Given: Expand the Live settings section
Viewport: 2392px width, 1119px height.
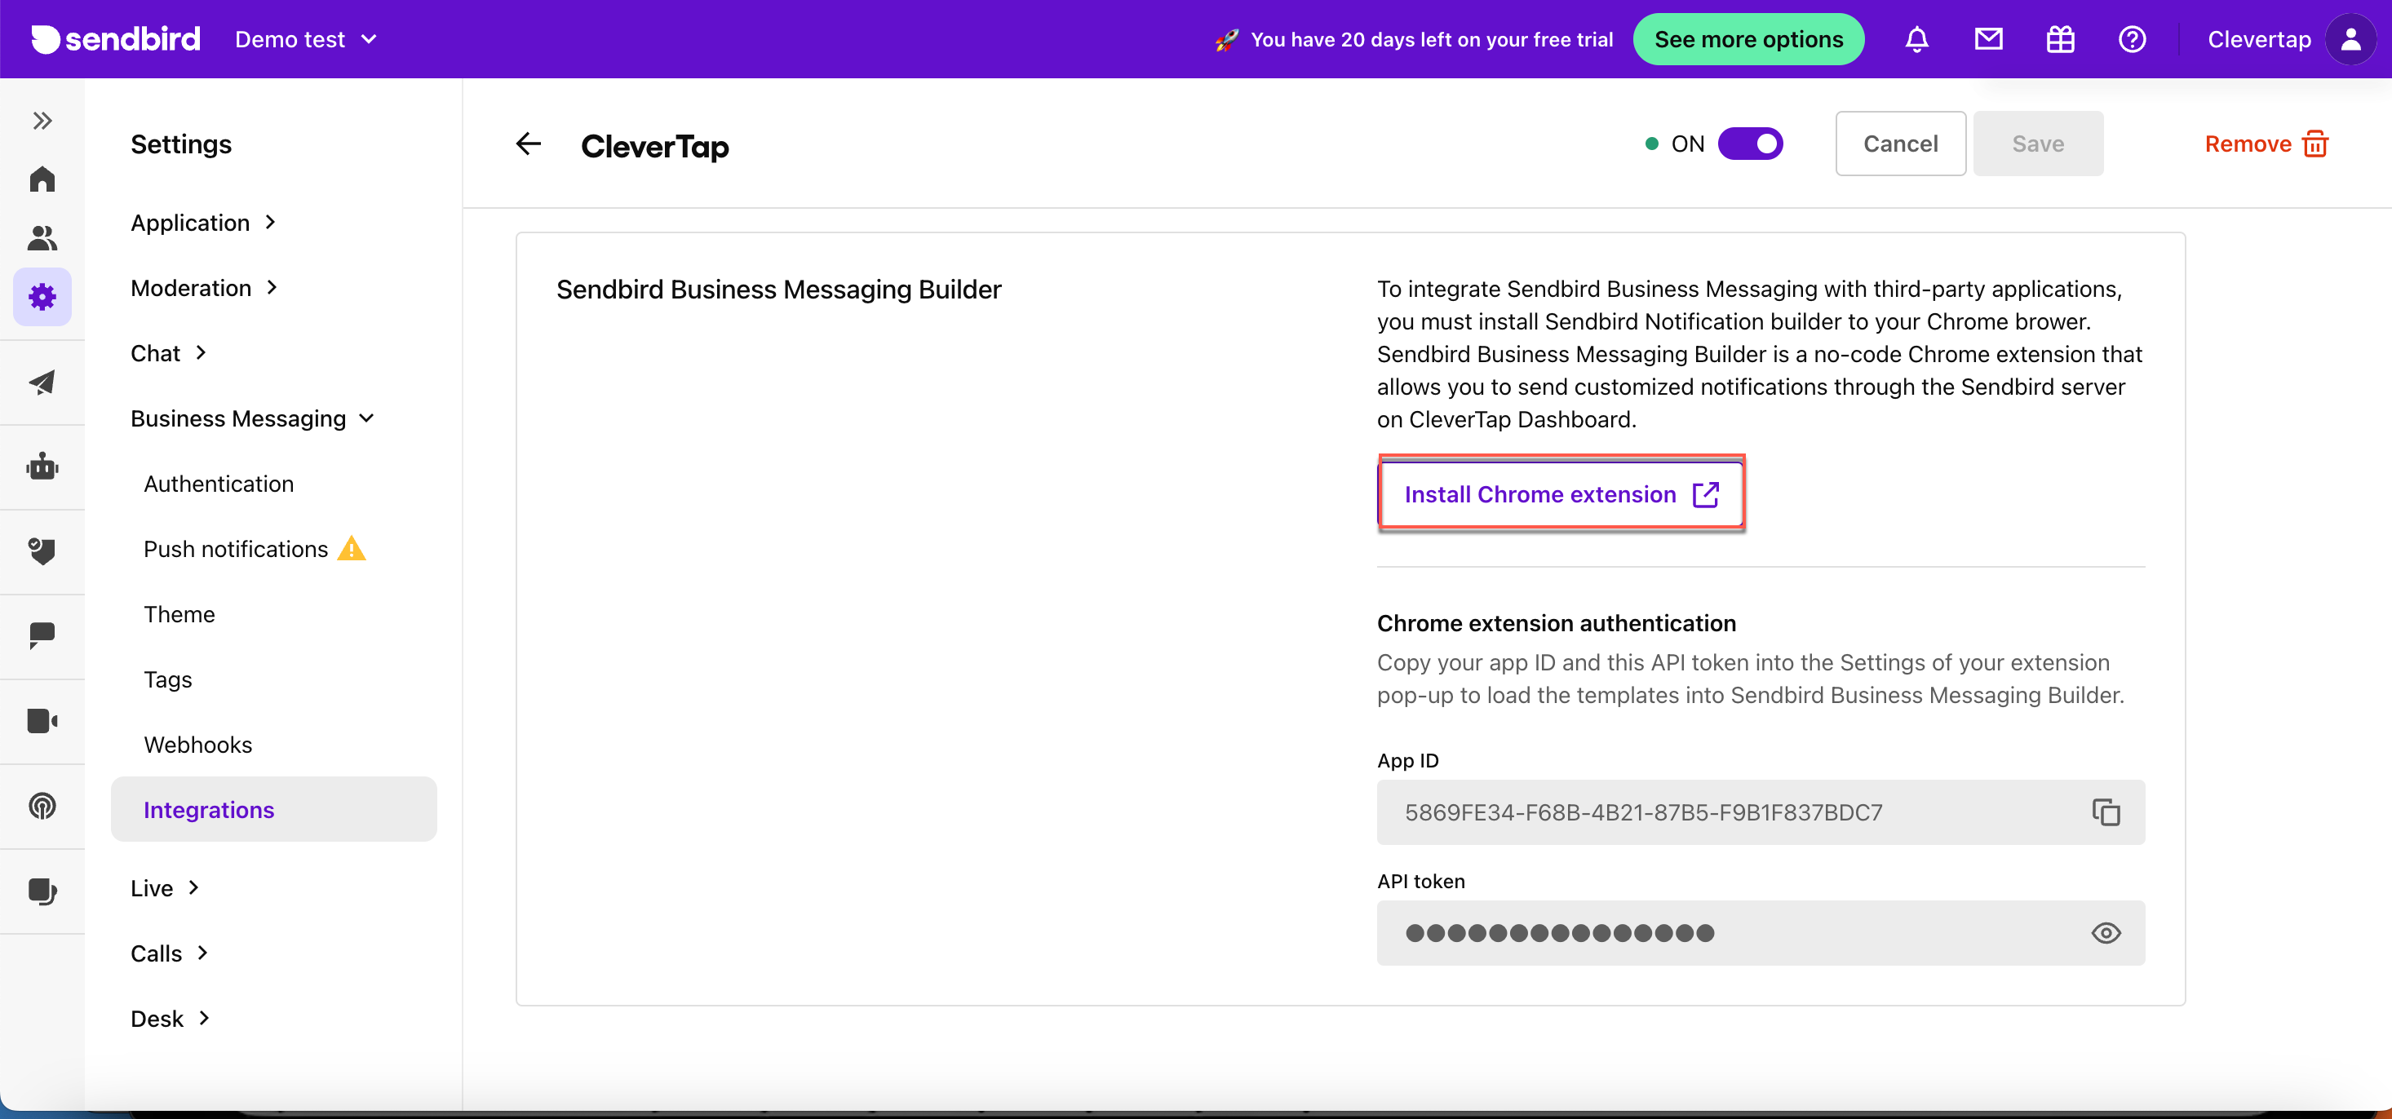Looking at the screenshot, I should click(164, 887).
